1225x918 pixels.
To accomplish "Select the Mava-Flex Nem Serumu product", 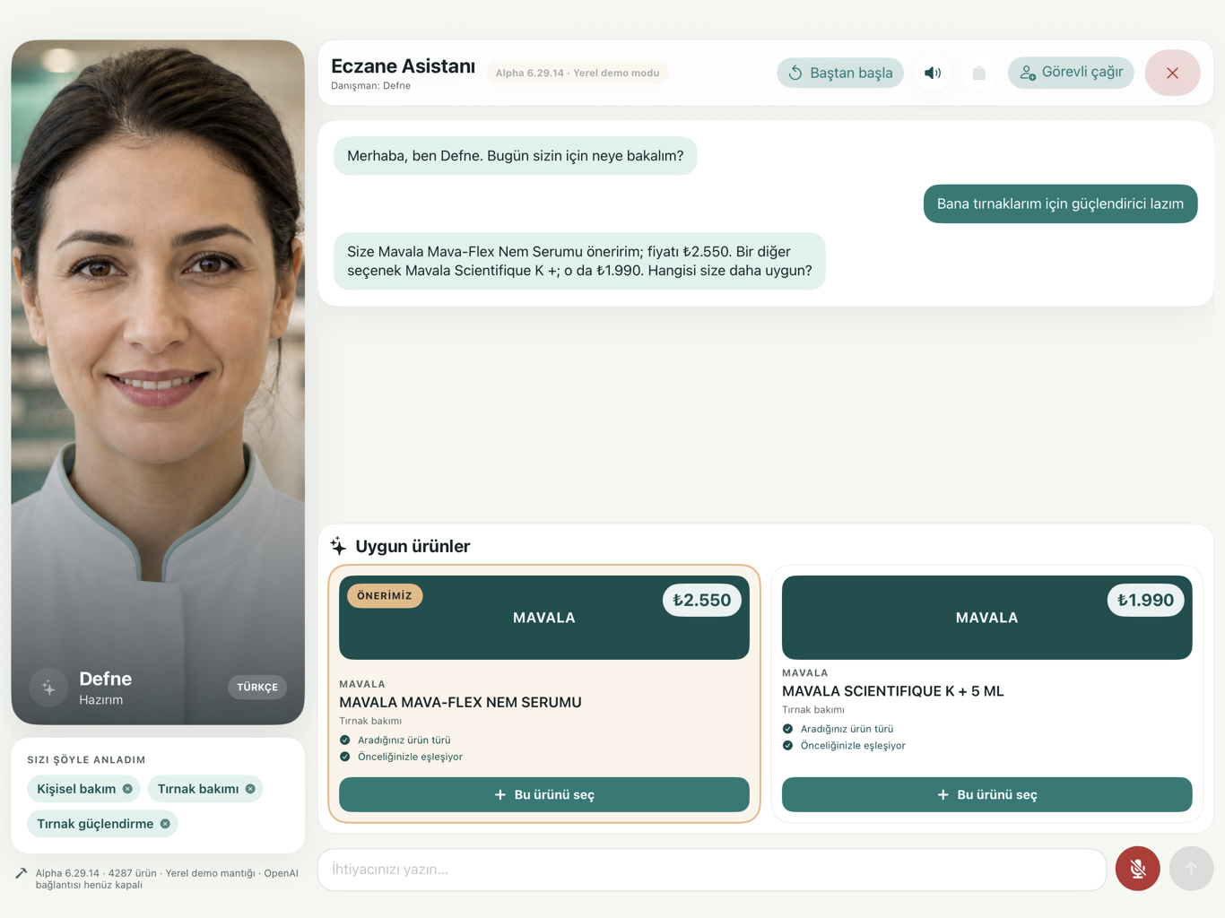I will pos(544,794).
